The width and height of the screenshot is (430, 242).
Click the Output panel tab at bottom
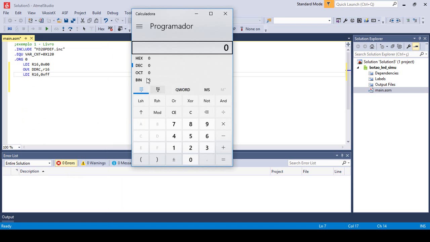pos(8,217)
